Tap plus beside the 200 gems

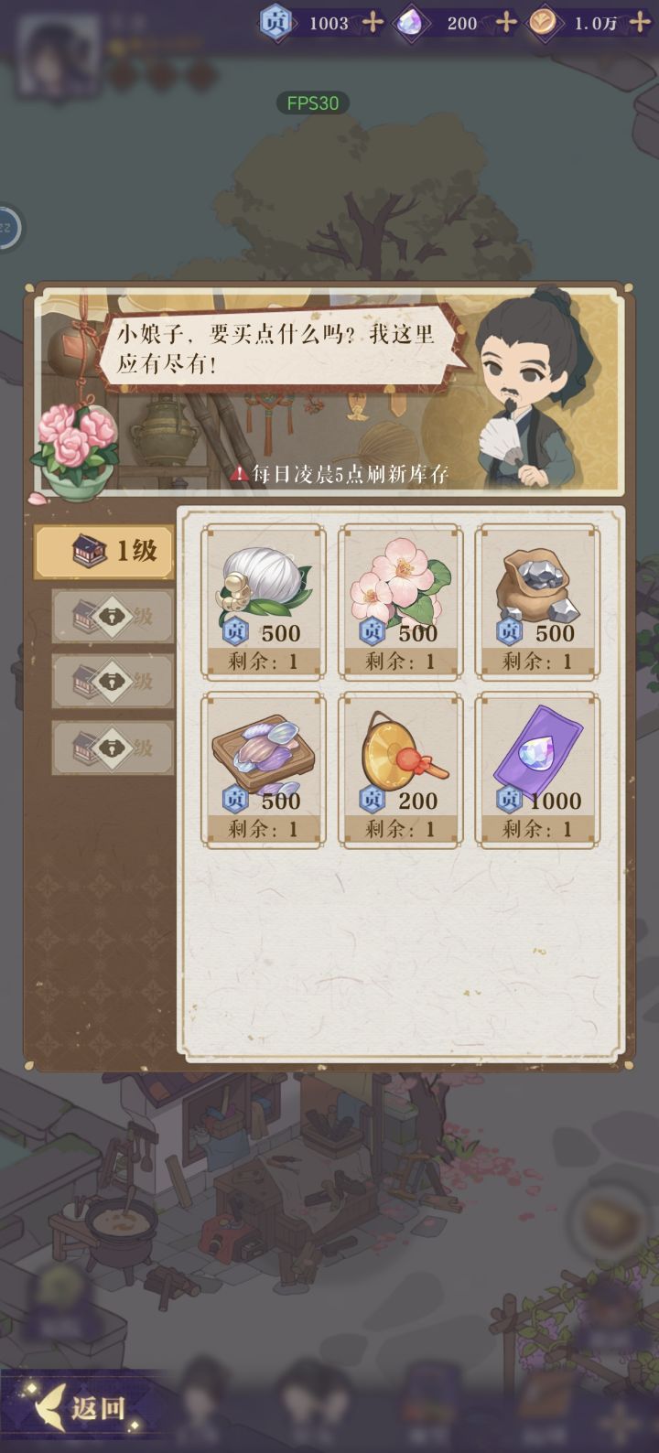[505, 23]
